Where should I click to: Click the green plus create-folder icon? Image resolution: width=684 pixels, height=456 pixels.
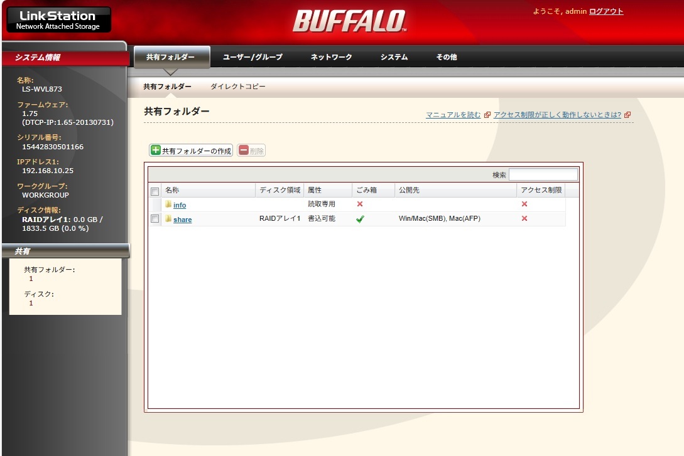point(156,151)
